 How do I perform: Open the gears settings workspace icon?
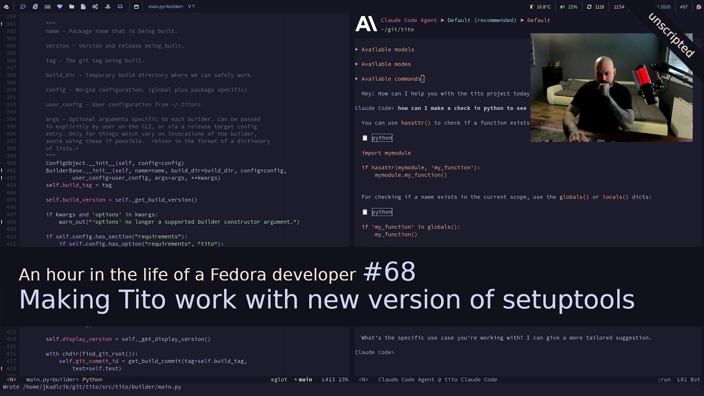(x=95, y=7)
